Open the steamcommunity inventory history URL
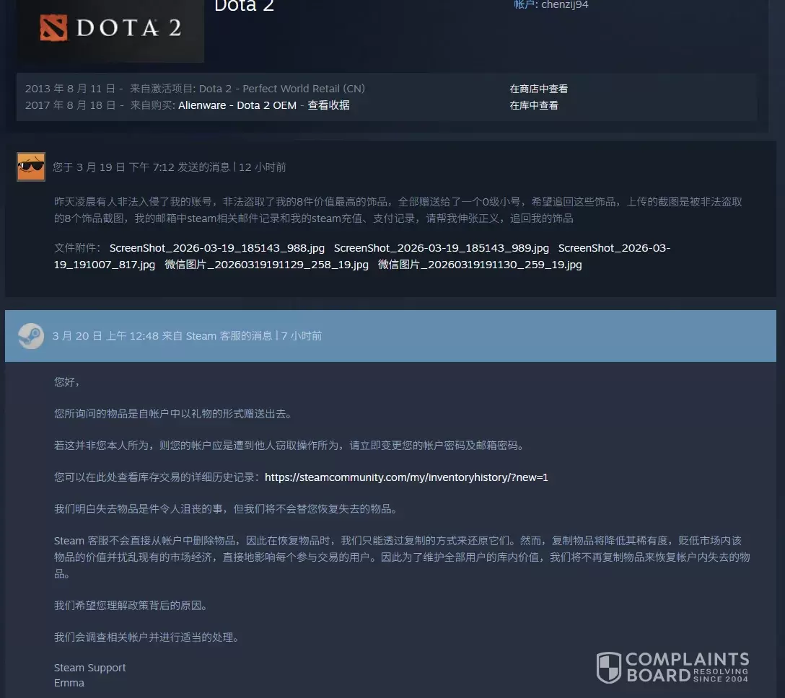 click(406, 477)
